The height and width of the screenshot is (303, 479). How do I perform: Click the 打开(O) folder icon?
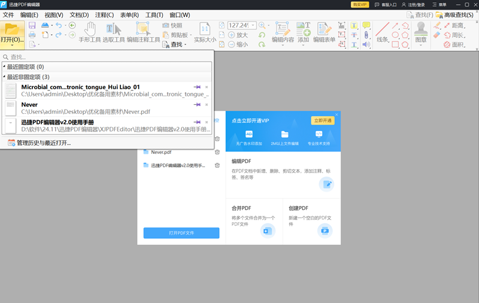coord(12,29)
